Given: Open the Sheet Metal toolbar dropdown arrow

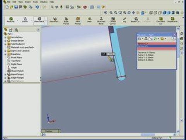Looking at the screenshot, I should tap(46, 21).
